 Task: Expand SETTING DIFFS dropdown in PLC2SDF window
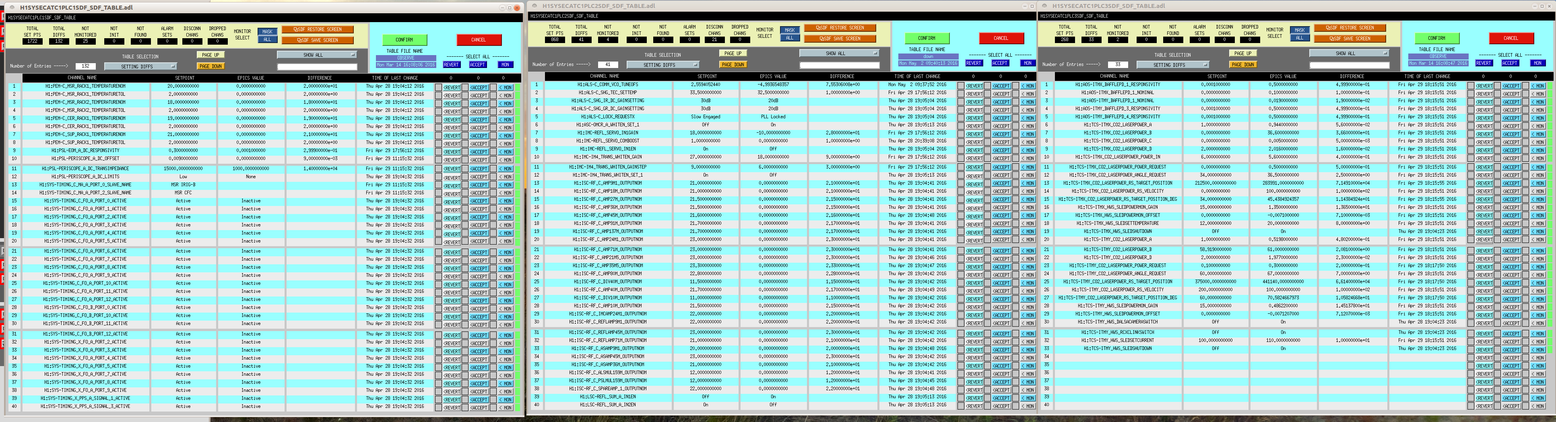[x=662, y=65]
